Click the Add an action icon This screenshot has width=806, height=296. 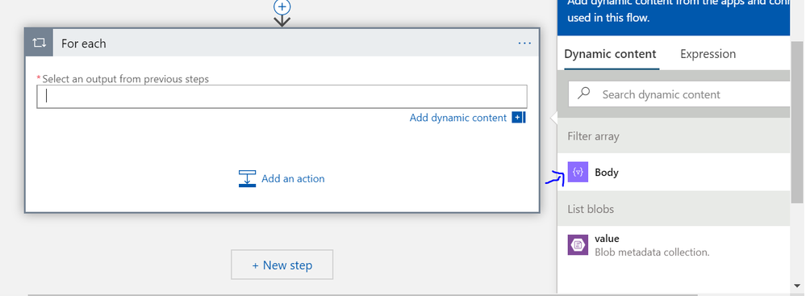pos(247,179)
